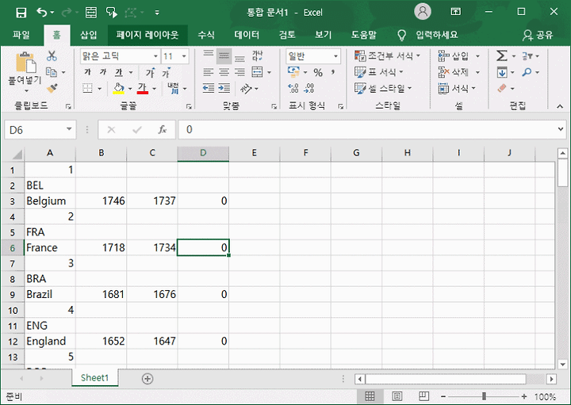Center text horizontally
The width and height of the screenshot is (571, 405).
[x=224, y=72]
